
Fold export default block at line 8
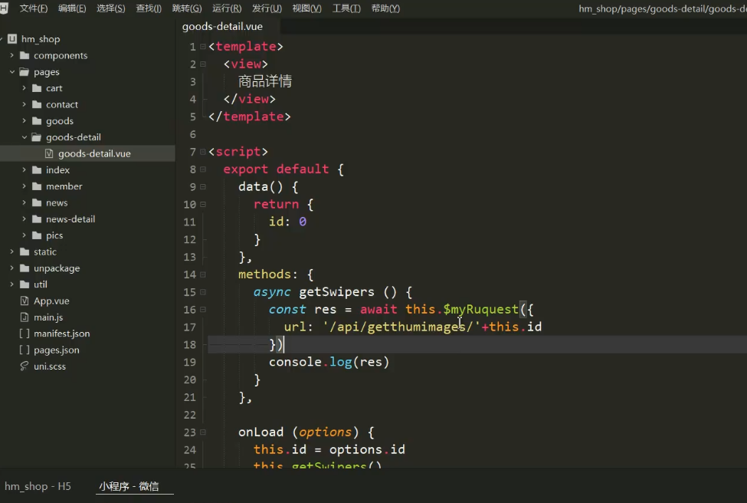[x=203, y=169]
